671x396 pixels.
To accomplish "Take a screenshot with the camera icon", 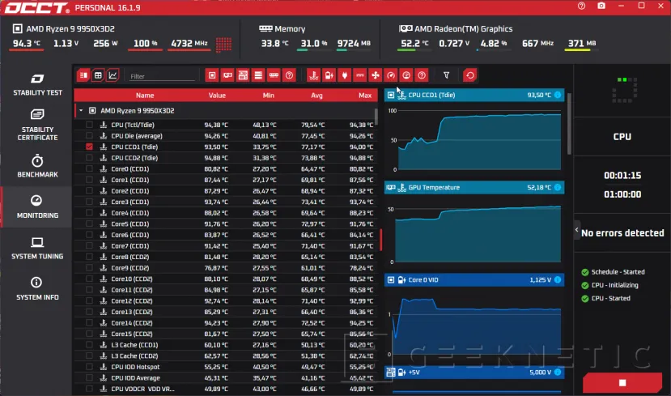I will 601,6.
